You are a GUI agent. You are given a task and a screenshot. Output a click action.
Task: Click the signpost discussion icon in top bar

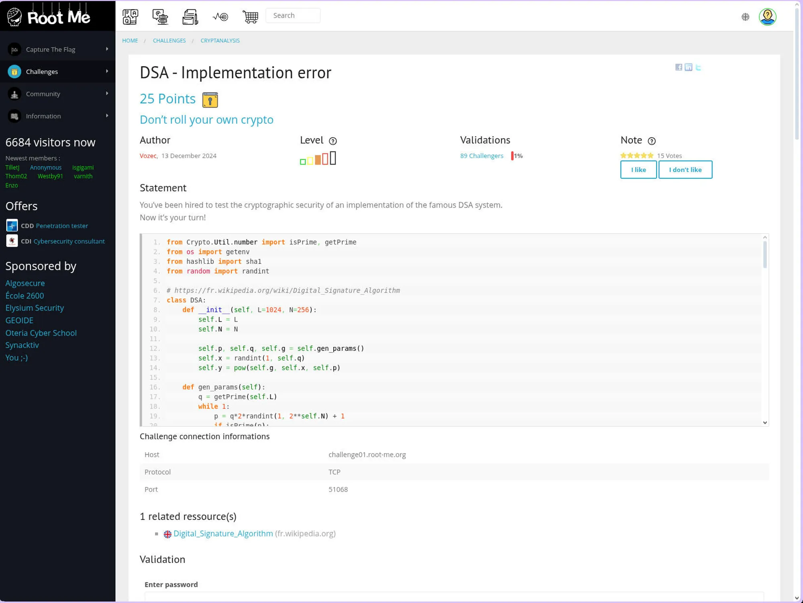[160, 16]
